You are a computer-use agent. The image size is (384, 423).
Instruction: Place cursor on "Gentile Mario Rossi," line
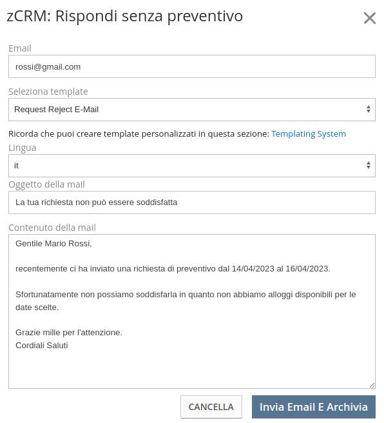tap(53, 244)
